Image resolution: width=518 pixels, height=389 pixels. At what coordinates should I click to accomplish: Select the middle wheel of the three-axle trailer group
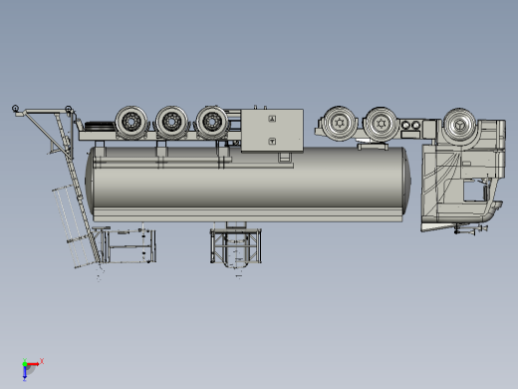(x=171, y=122)
